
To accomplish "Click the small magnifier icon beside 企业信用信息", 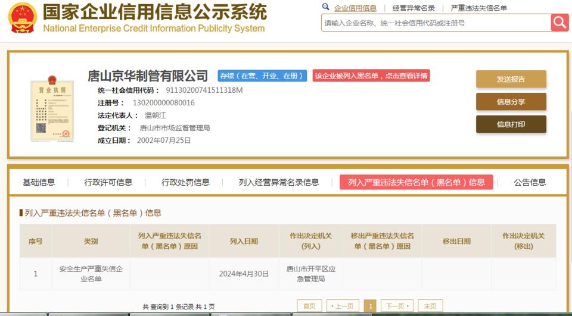I will pos(325,7).
